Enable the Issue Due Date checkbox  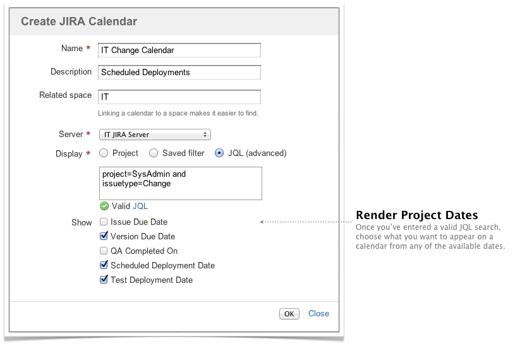104,222
